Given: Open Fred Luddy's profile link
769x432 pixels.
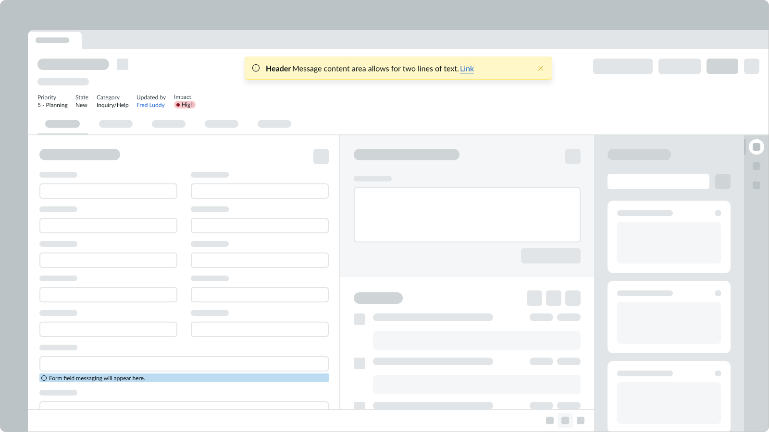Looking at the screenshot, I should (x=150, y=105).
